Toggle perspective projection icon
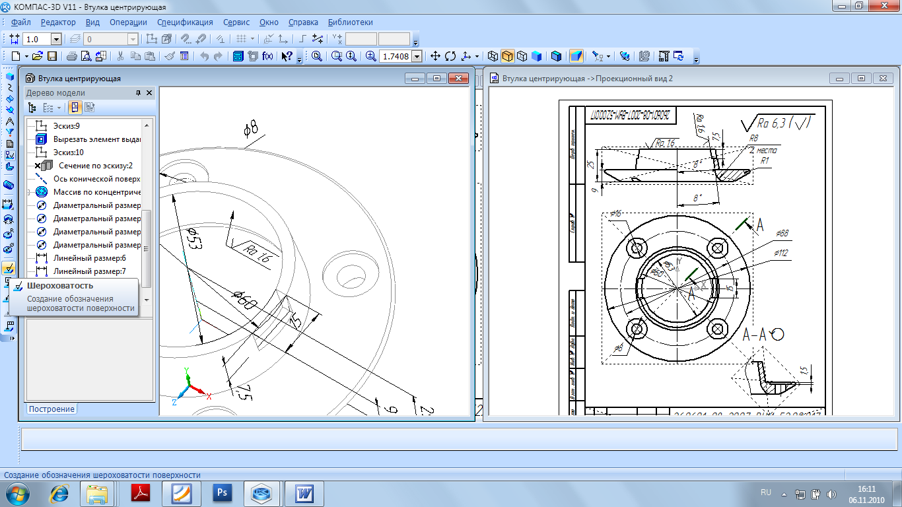 click(576, 56)
